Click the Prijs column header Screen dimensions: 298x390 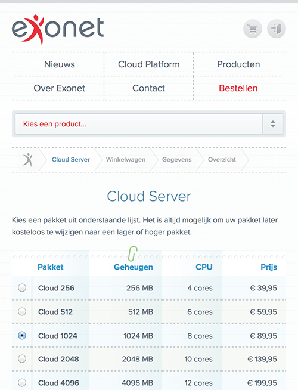[269, 267]
